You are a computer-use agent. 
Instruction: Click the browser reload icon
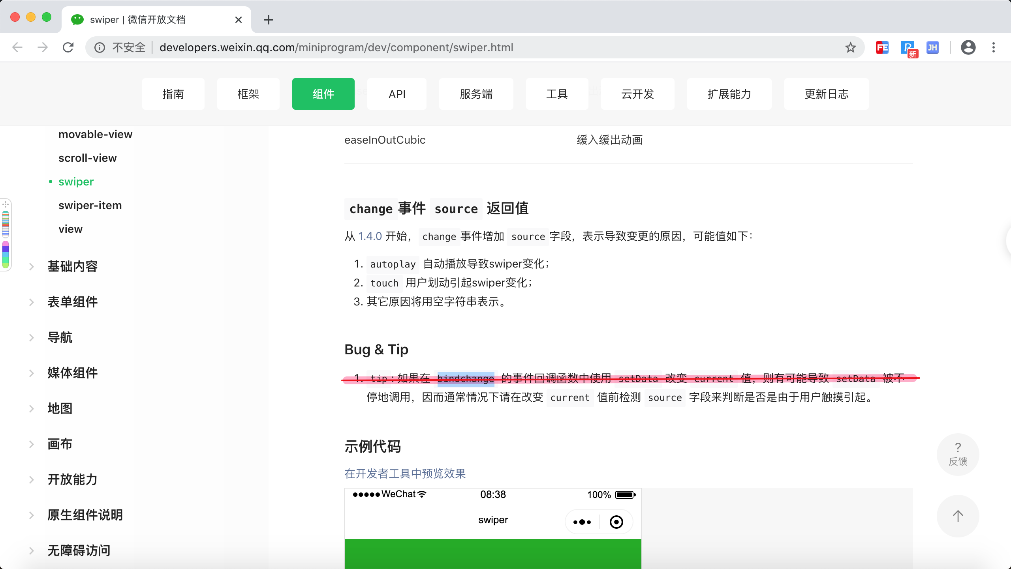pos(68,47)
